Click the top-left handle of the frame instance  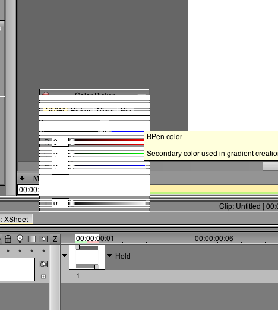point(77,247)
